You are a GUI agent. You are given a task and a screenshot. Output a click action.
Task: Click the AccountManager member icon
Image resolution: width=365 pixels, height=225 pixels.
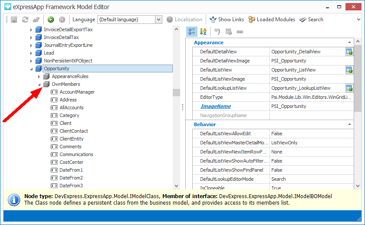pos(54,92)
